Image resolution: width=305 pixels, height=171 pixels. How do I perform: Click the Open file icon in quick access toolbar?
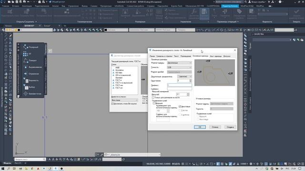13,2
